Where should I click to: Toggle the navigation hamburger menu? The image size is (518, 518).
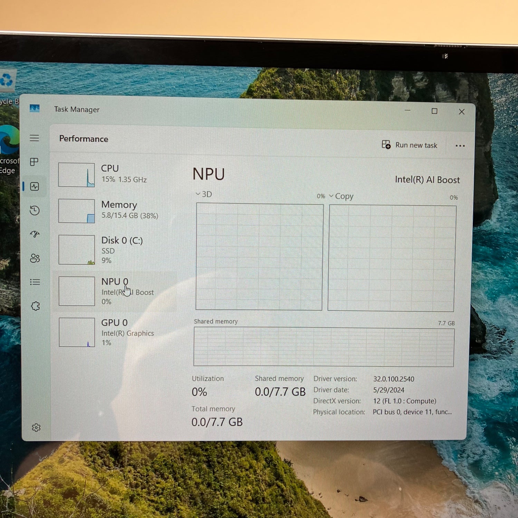(35, 138)
